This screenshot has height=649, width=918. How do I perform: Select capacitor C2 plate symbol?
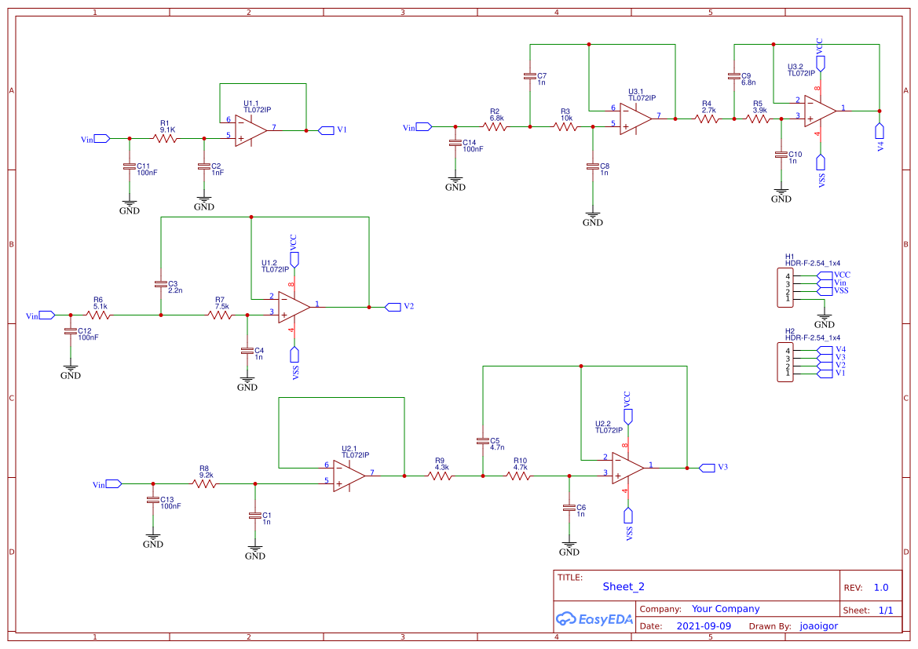[x=203, y=167]
